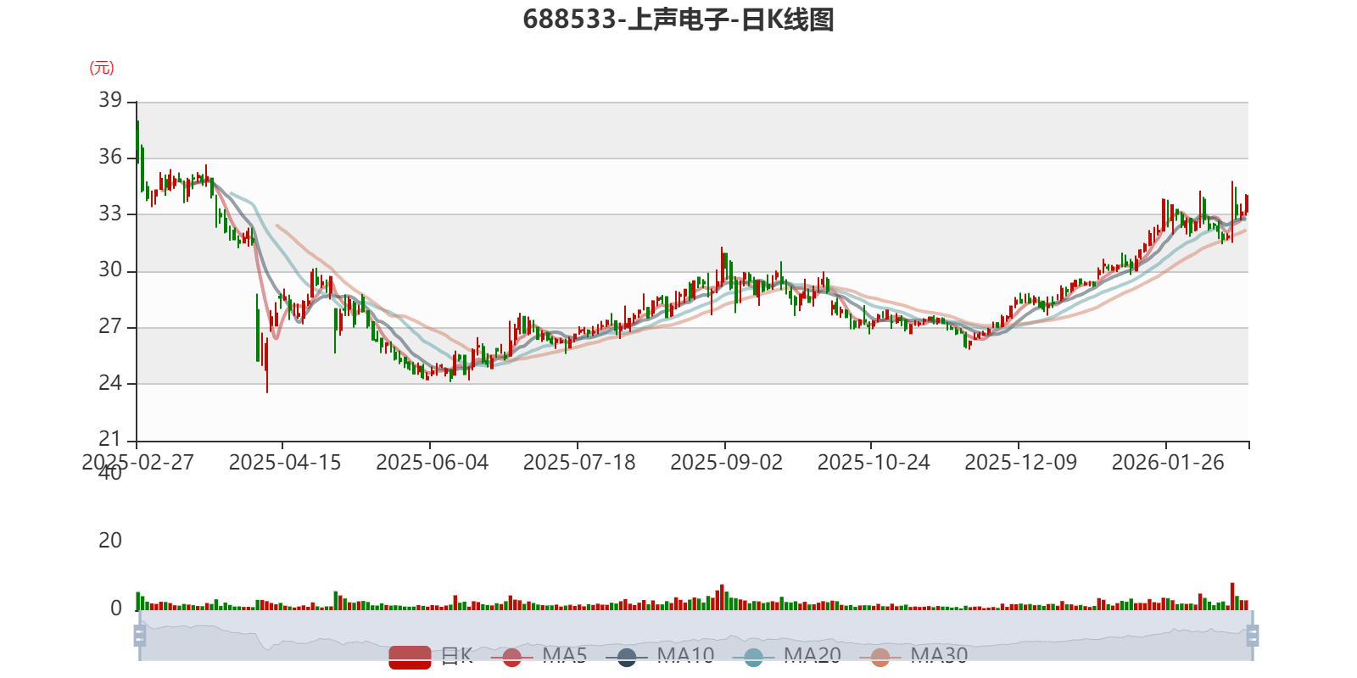This screenshot has width=1357, height=678.
Task: Click the 2025-06-04 date axis label
Action: 432,462
